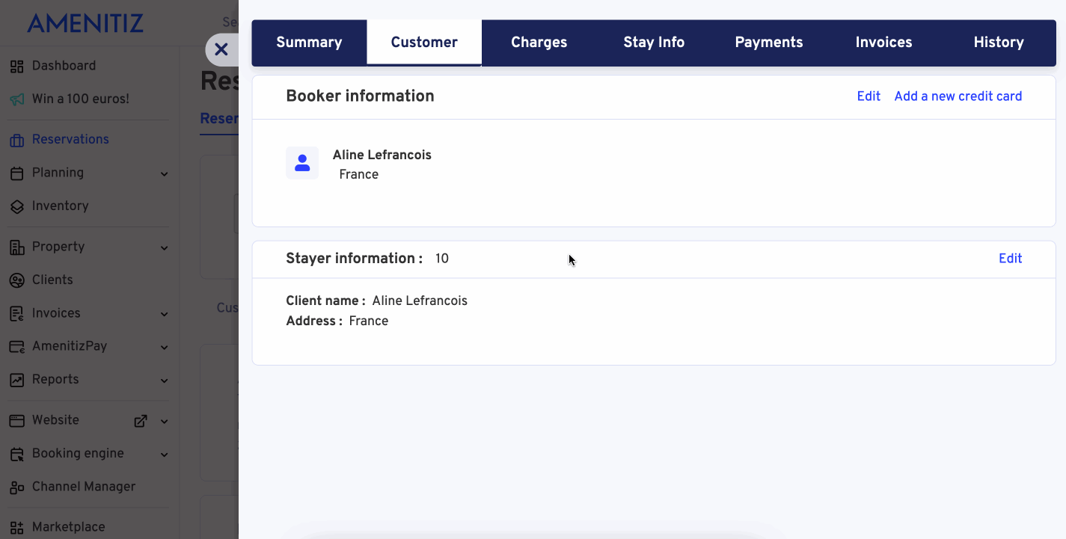Click the stayer Address value France
The image size is (1066, 539).
pos(369,321)
